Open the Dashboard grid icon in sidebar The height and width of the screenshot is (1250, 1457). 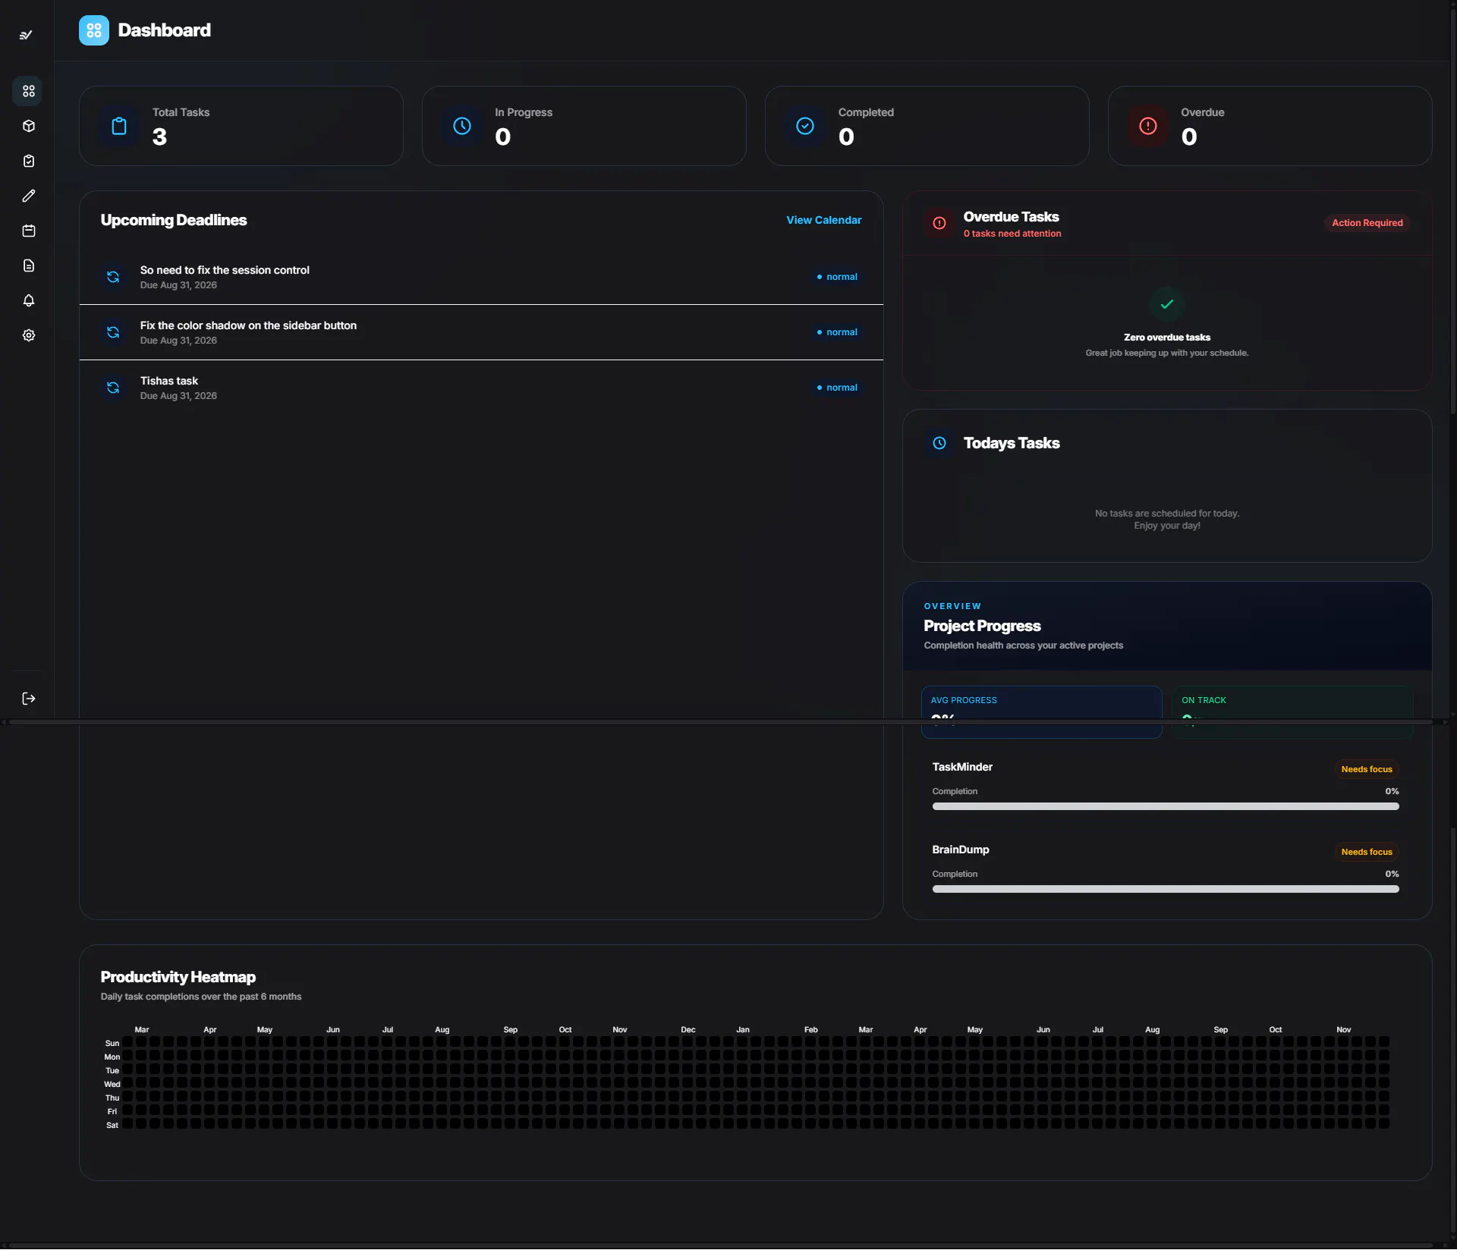29,91
